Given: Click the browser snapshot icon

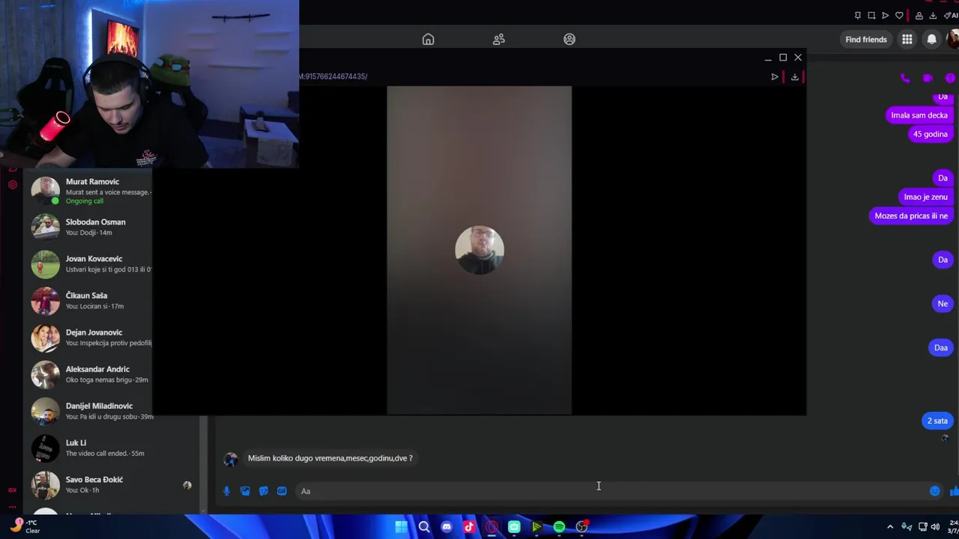Looking at the screenshot, I should 871,16.
